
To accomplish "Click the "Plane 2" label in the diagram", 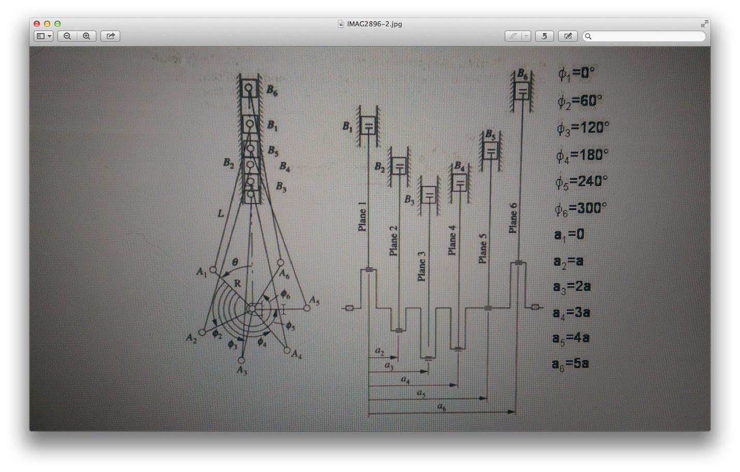I will [393, 241].
